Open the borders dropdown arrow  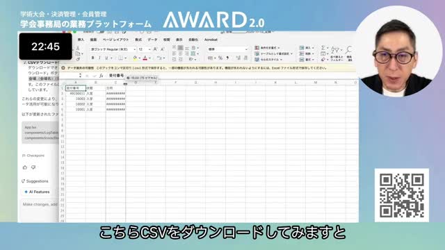pos(125,58)
